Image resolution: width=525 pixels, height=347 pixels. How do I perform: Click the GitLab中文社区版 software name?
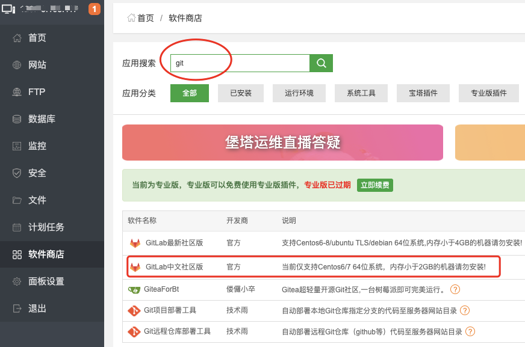click(x=175, y=267)
